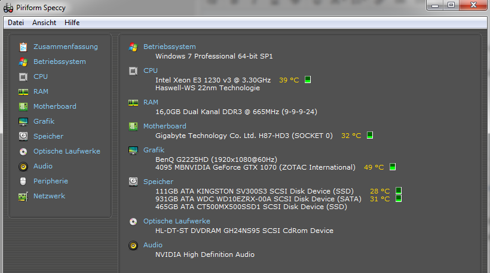
Task: Open the Datei menu
Action: (16, 23)
